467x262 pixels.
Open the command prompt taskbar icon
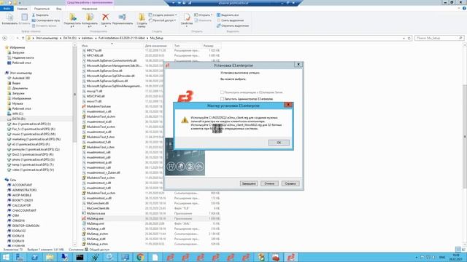80,257
